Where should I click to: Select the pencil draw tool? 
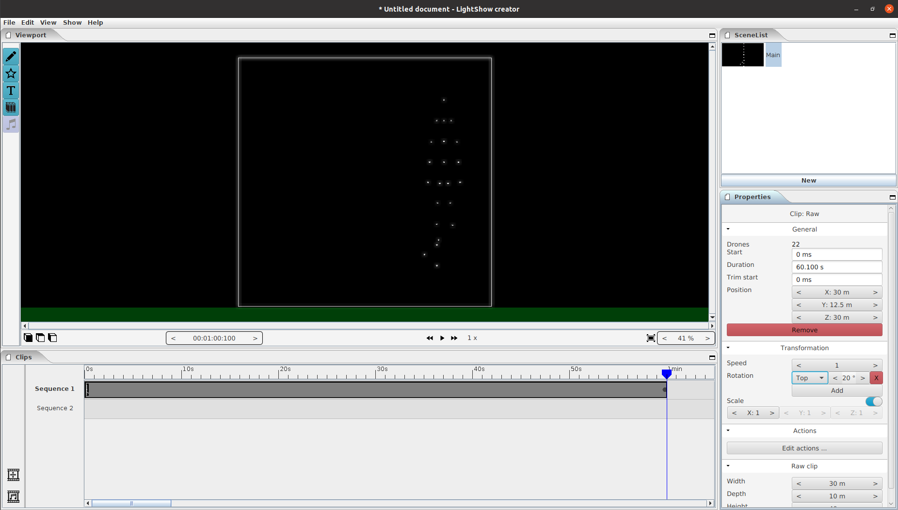point(11,57)
